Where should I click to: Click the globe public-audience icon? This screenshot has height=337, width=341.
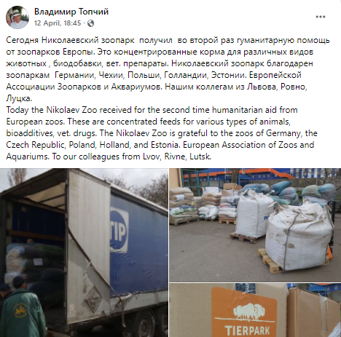tap(90, 23)
